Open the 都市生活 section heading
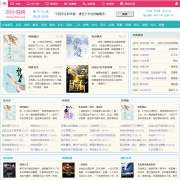Viewport: 180px width, 180px height. click(126, 158)
